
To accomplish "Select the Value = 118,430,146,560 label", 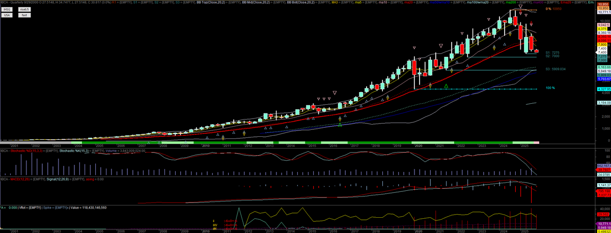I will coord(89,208).
